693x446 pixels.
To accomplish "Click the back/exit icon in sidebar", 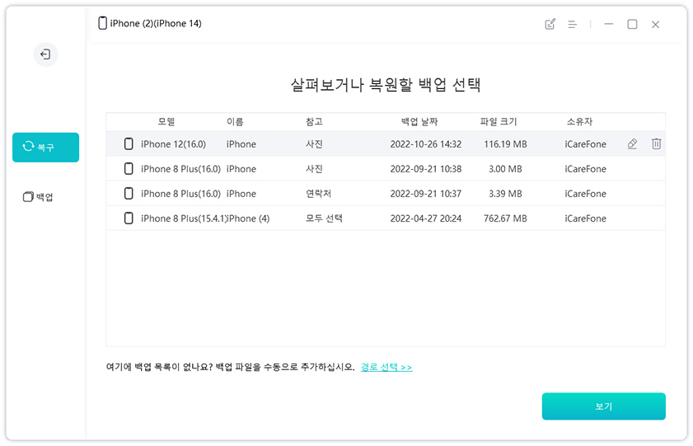I will tap(45, 54).
